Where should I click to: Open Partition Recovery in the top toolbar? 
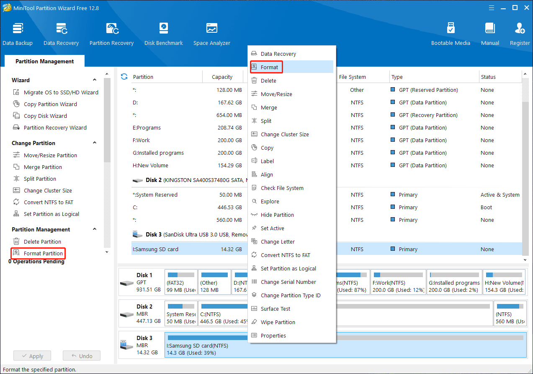pyautogui.click(x=111, y=34)
